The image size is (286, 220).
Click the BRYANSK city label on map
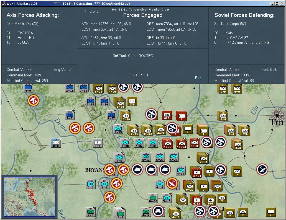click(95, 170)
